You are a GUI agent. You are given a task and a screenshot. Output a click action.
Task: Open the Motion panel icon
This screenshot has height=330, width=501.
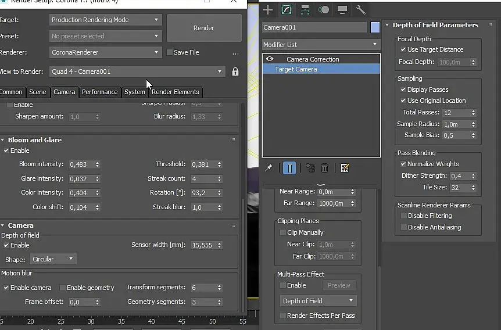[x=324, y=9]
